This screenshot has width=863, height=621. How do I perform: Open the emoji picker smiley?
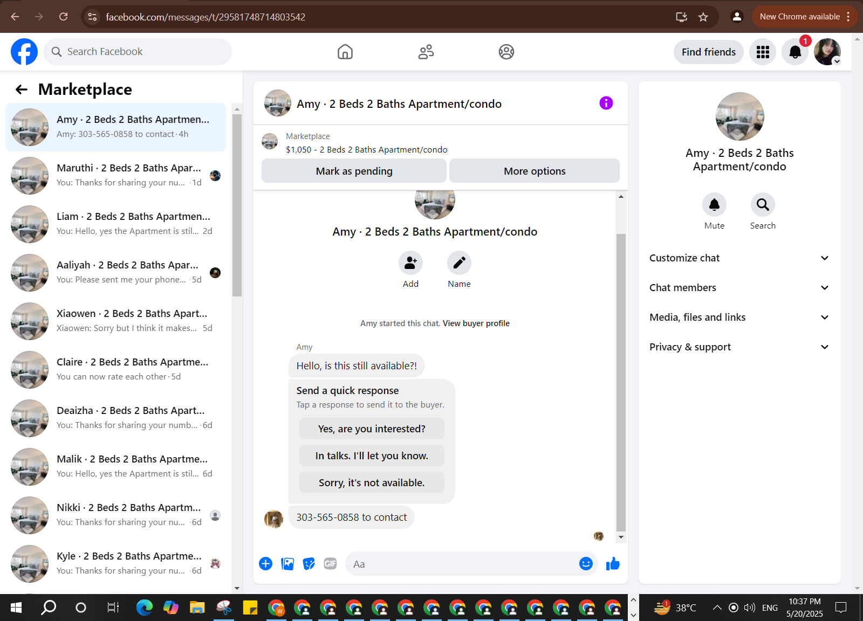coord(586,564)
